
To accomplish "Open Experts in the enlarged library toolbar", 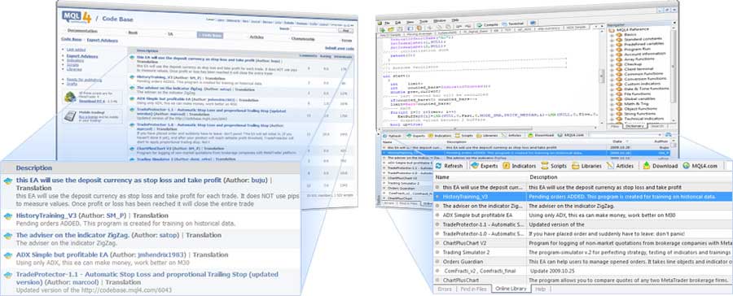I will [475, 166].
